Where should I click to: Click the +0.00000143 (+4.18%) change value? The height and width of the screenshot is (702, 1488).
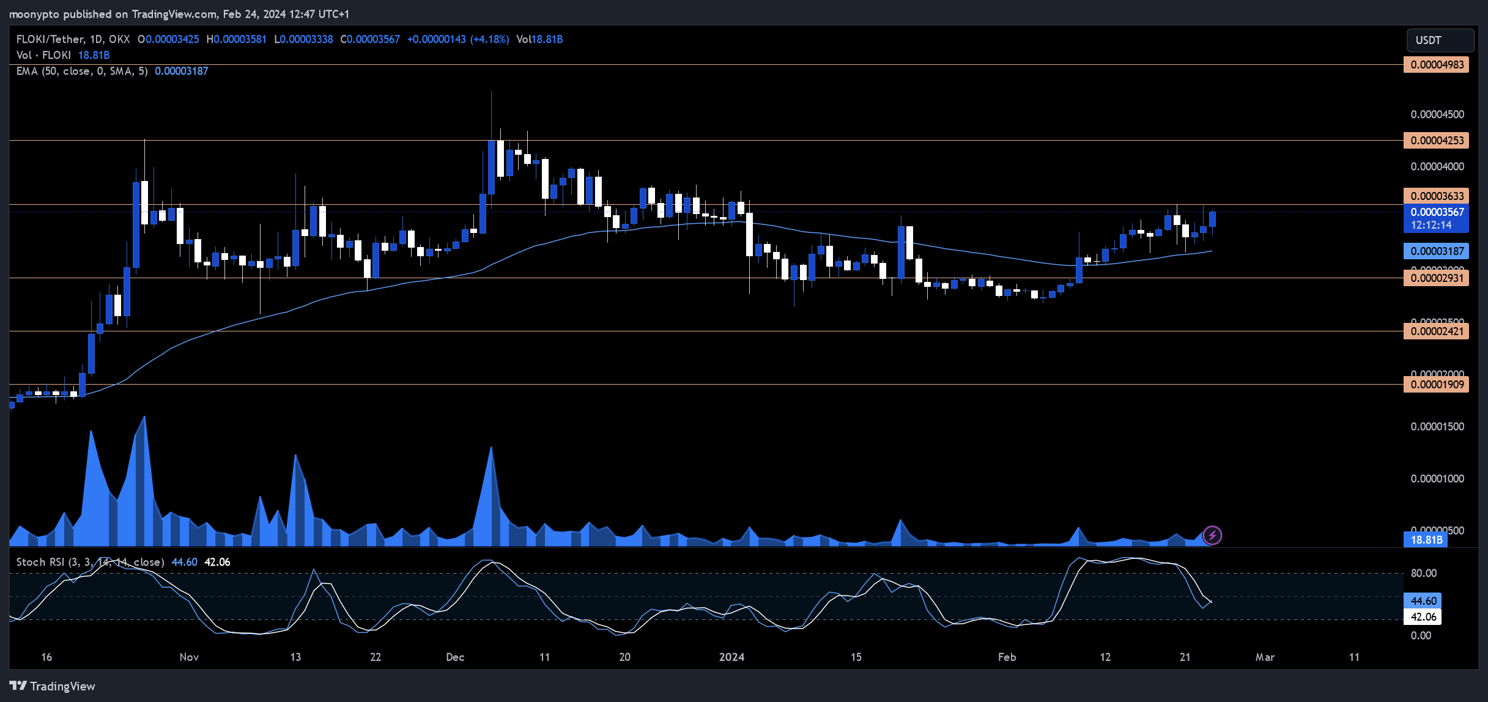click(458, 39)
